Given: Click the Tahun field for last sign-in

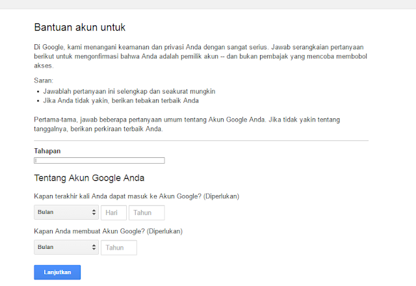Looking at the screenshot, I should coord(147,213).
